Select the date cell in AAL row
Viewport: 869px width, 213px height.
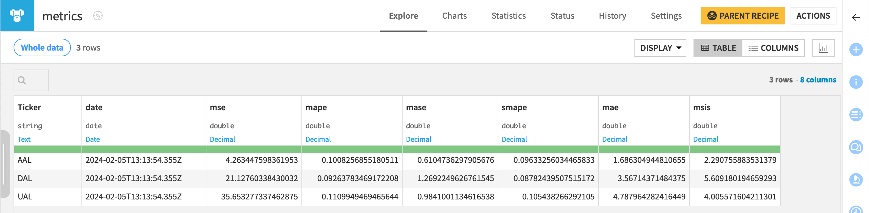[x=144, y=160]
